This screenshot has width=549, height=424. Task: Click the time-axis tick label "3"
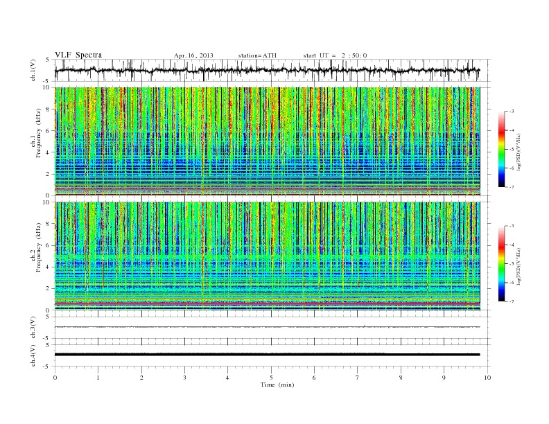point(184,378)
